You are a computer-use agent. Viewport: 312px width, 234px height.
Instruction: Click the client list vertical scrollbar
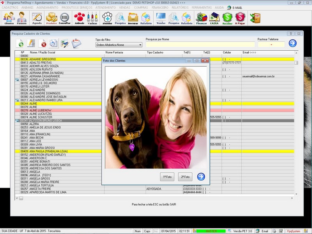296,123
